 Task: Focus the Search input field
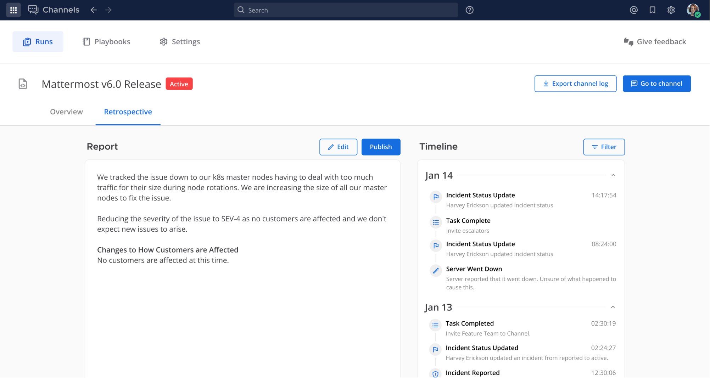(x=346, y=10)
